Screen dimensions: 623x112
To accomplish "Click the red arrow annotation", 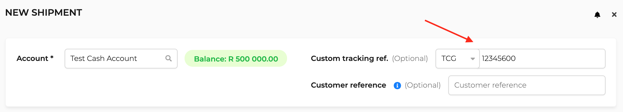I will click(449, 31).
